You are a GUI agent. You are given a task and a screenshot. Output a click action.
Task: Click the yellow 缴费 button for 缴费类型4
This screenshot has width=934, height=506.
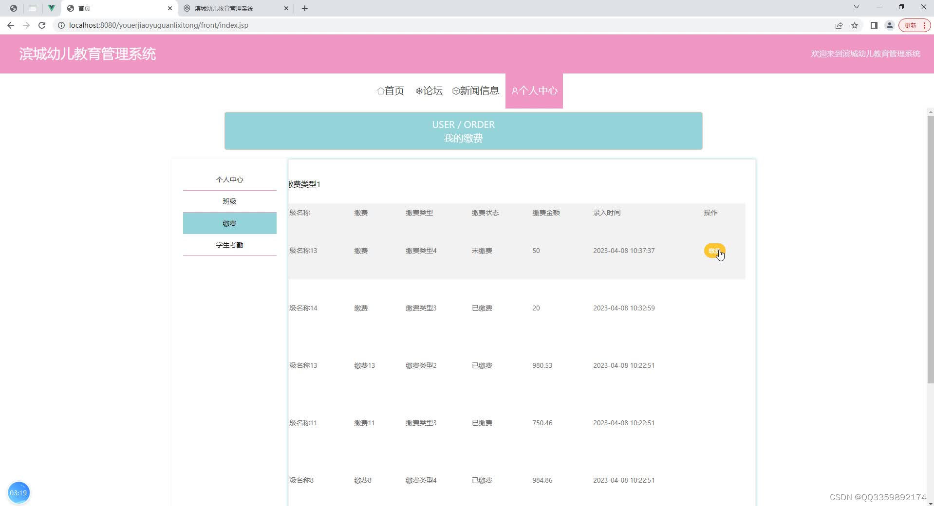[x=714, y=251]
